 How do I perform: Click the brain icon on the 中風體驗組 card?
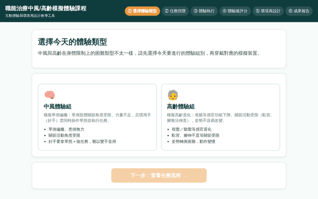(x=50, y=95)
